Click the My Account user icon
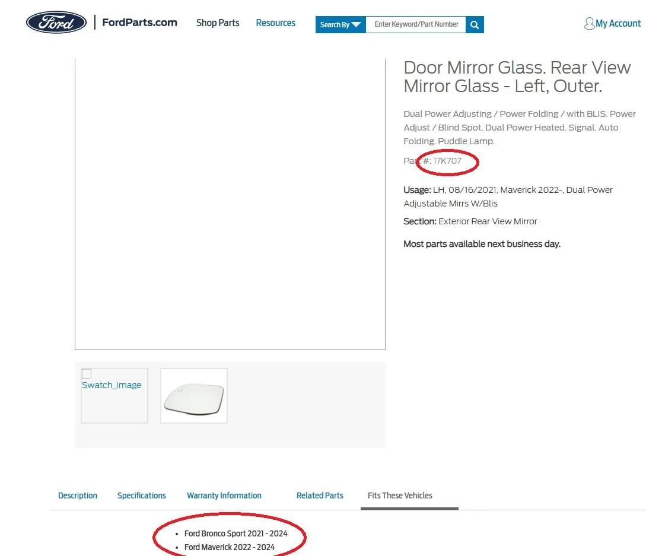 589,24
